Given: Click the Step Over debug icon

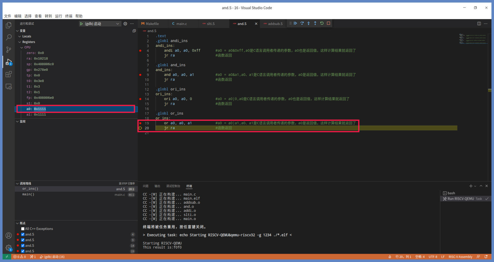Looking at the screenshot, I should tap(302, 23).
